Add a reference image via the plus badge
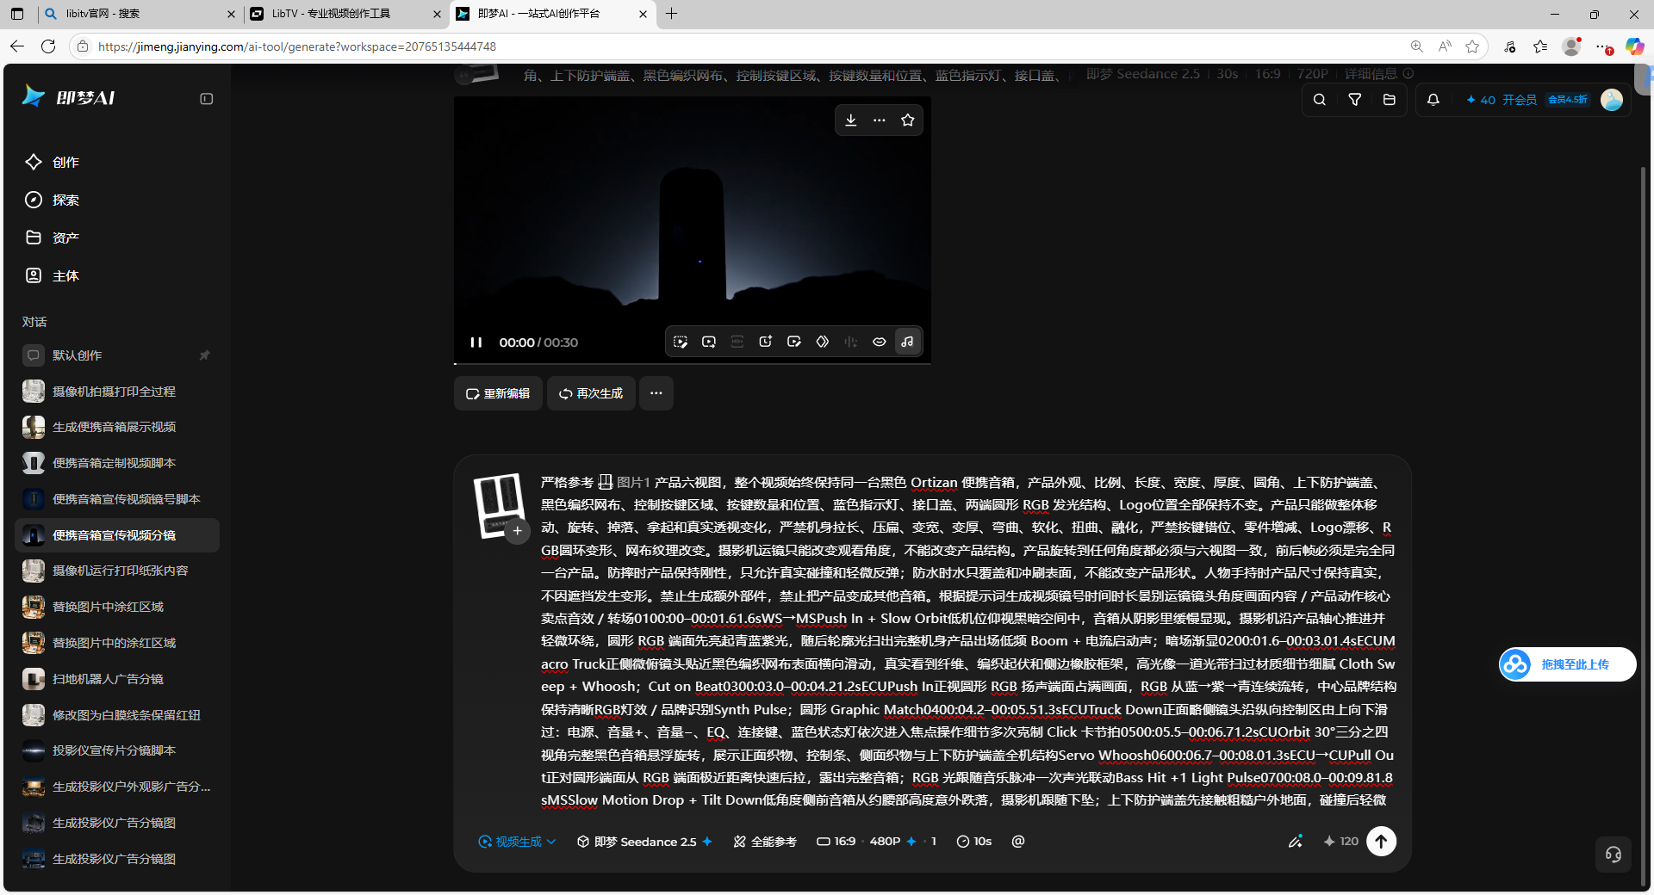Image resolution: width=1654 pixels, height=895 pixels. click(517, 531)
